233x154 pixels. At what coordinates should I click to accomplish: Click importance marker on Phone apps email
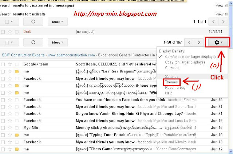[17, 86]
